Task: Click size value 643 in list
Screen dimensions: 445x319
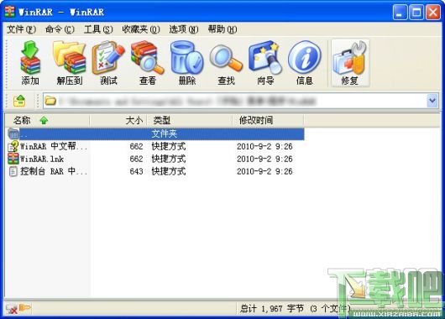Action: click(136, 171)
